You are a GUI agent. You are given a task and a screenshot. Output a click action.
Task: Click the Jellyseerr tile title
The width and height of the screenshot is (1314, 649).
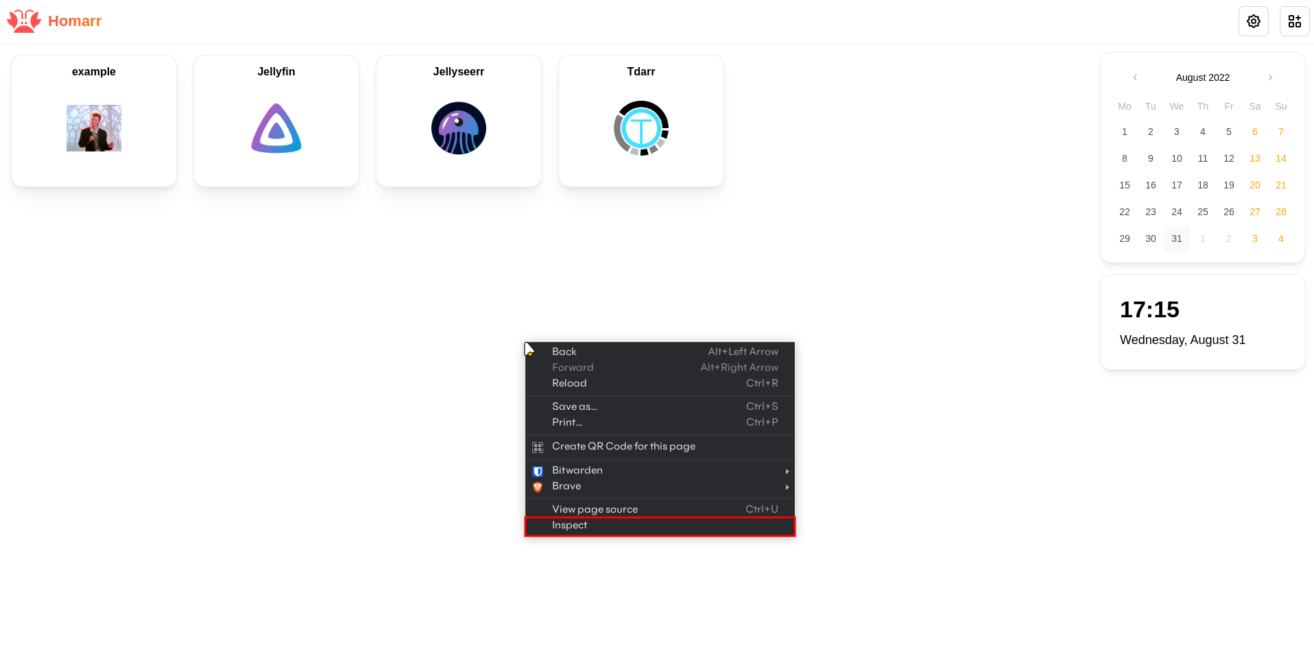click(459, 72)
